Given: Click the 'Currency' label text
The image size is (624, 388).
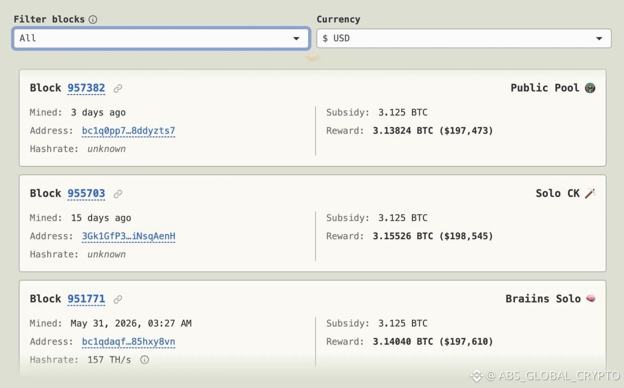Looking at the screenshot, I should [x=338, y=19].
